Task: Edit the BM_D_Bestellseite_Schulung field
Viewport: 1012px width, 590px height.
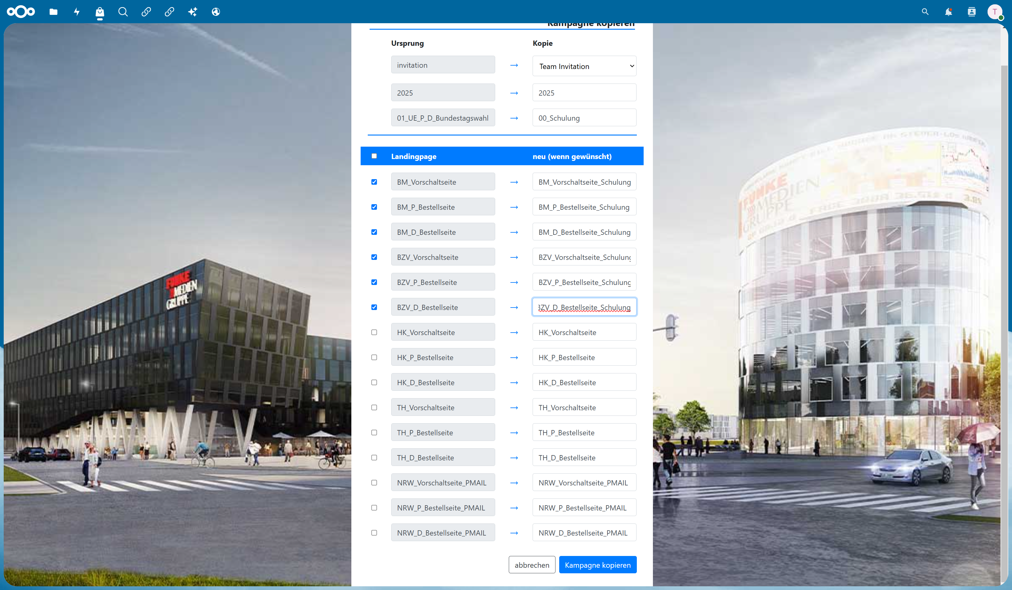Action: point(584,232)
